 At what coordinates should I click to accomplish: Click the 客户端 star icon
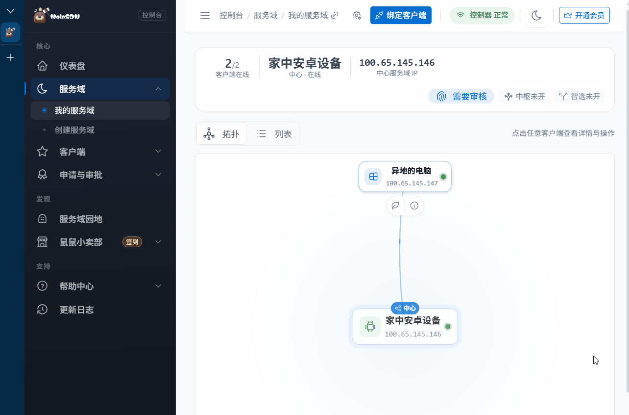pyautogui.click(x=43, y=152)
